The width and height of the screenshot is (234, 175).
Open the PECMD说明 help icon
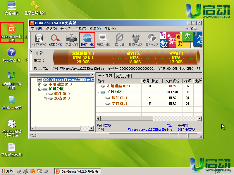click(x=12, y=55)
